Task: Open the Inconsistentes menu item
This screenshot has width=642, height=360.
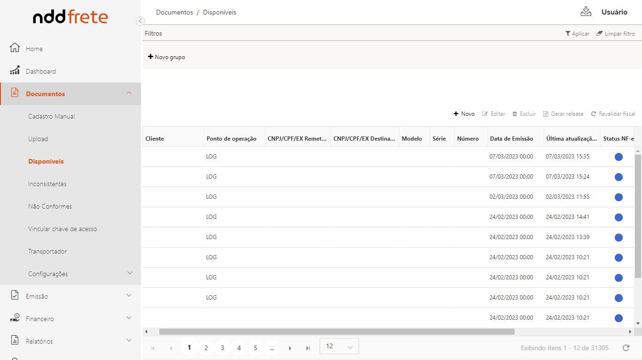Action: pos(47,184)
